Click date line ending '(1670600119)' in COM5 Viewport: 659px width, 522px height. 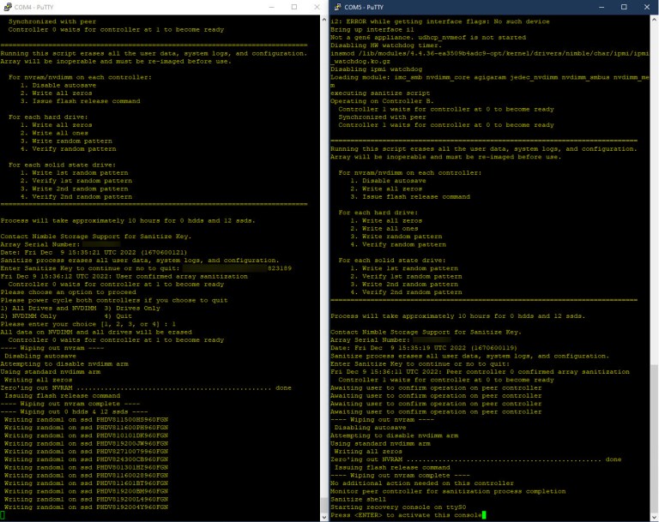424,348
